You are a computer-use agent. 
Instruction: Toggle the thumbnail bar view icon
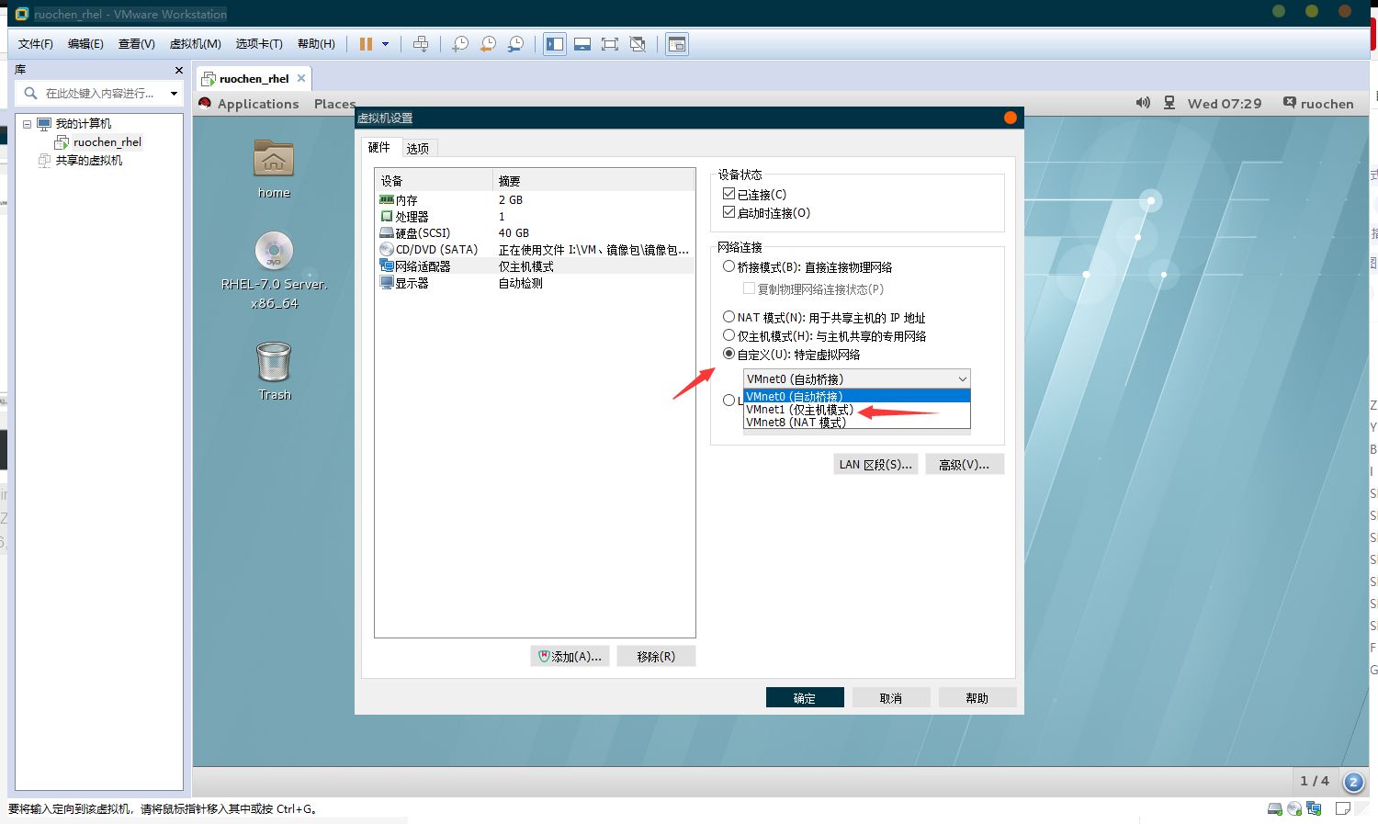coord(582,44)
